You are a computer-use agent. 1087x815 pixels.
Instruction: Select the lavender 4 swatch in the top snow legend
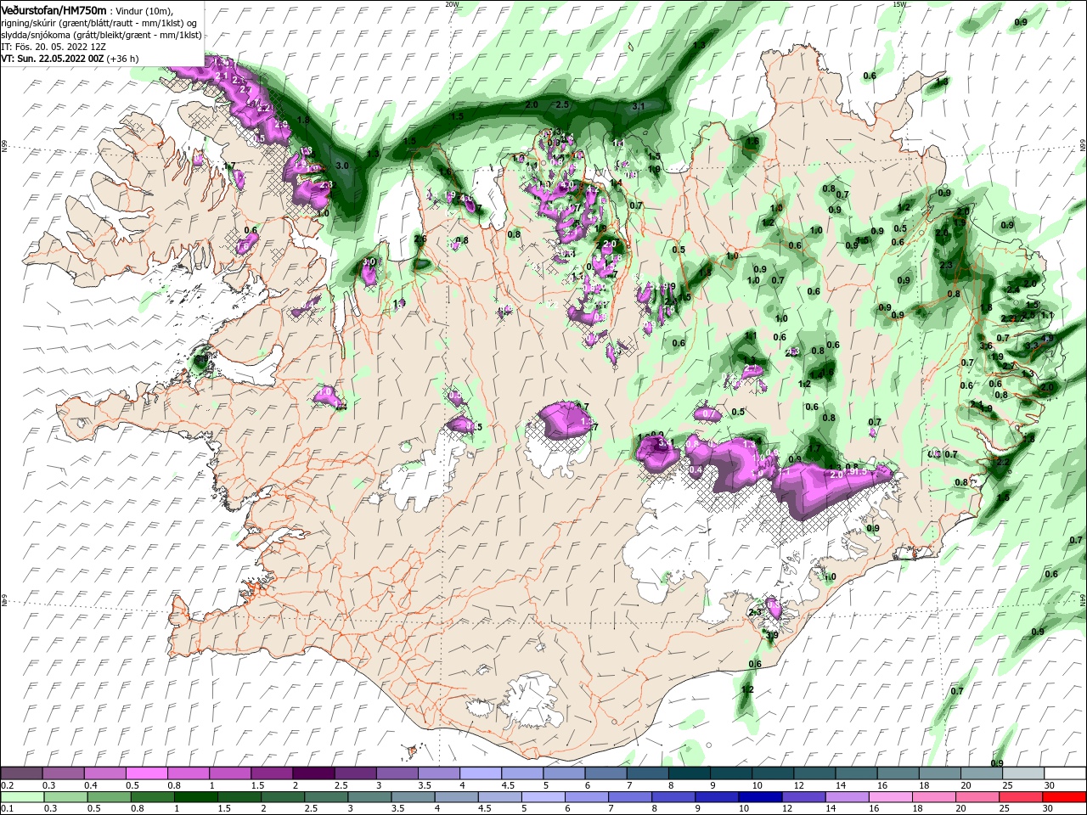pyautogui.click(x=481, y=773)
